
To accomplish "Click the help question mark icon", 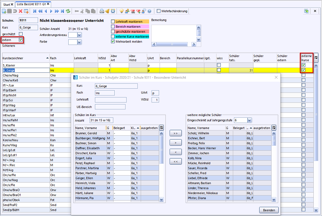I will [149, 11].
